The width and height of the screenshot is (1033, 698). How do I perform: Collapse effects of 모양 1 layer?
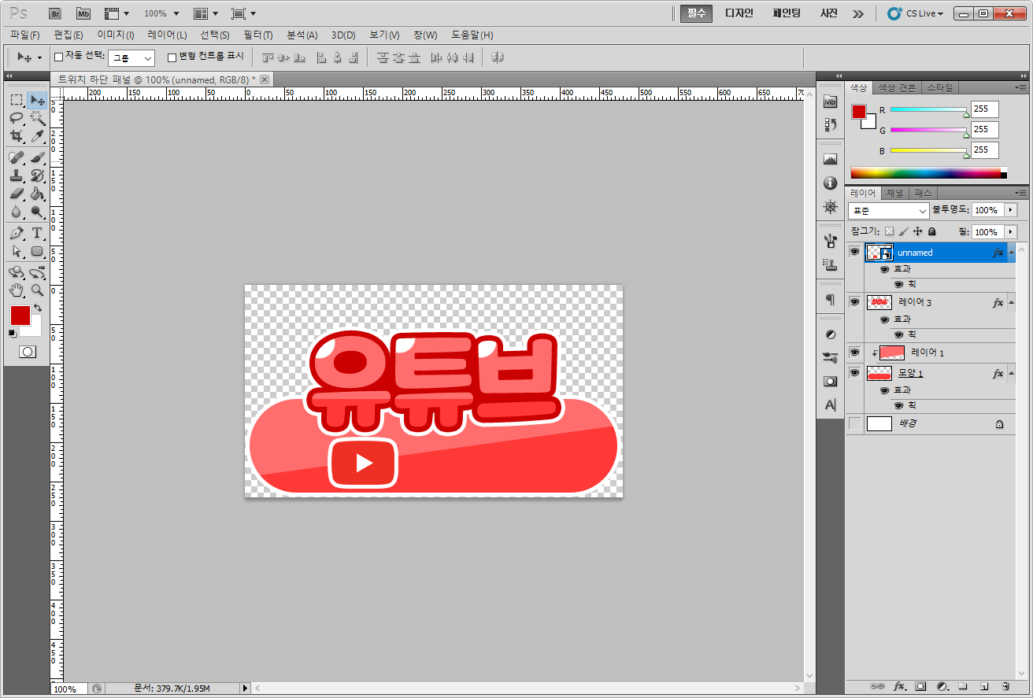1012,374
